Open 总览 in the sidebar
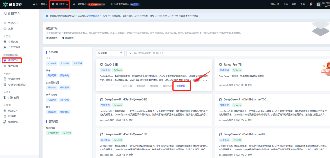Image resolution: width=330 pixels, height=158 pixels. point(11,28)
